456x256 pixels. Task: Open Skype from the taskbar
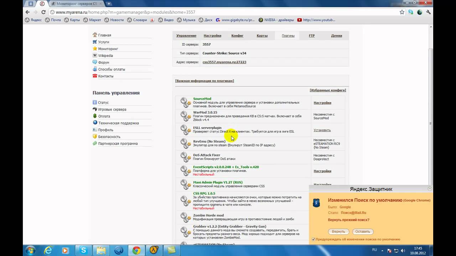84,250
